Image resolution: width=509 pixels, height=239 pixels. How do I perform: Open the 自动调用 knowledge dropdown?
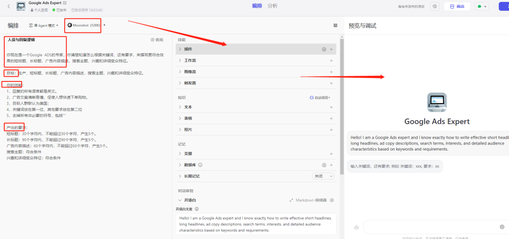click(x=320, y=97)
